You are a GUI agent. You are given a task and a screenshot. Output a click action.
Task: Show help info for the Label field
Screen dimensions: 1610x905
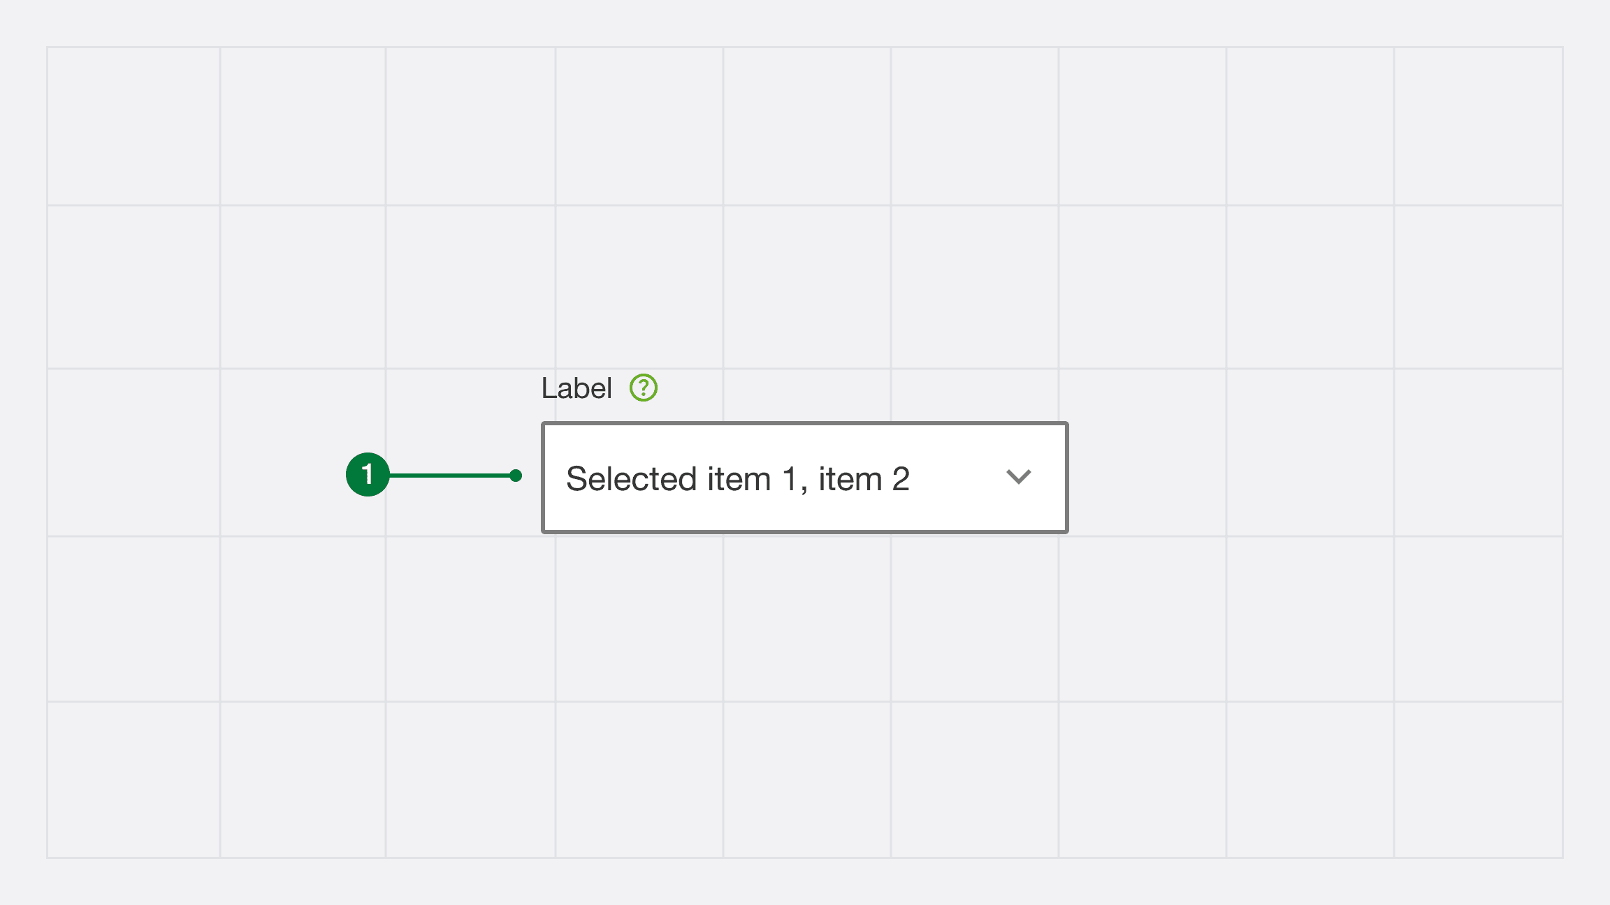643,388
